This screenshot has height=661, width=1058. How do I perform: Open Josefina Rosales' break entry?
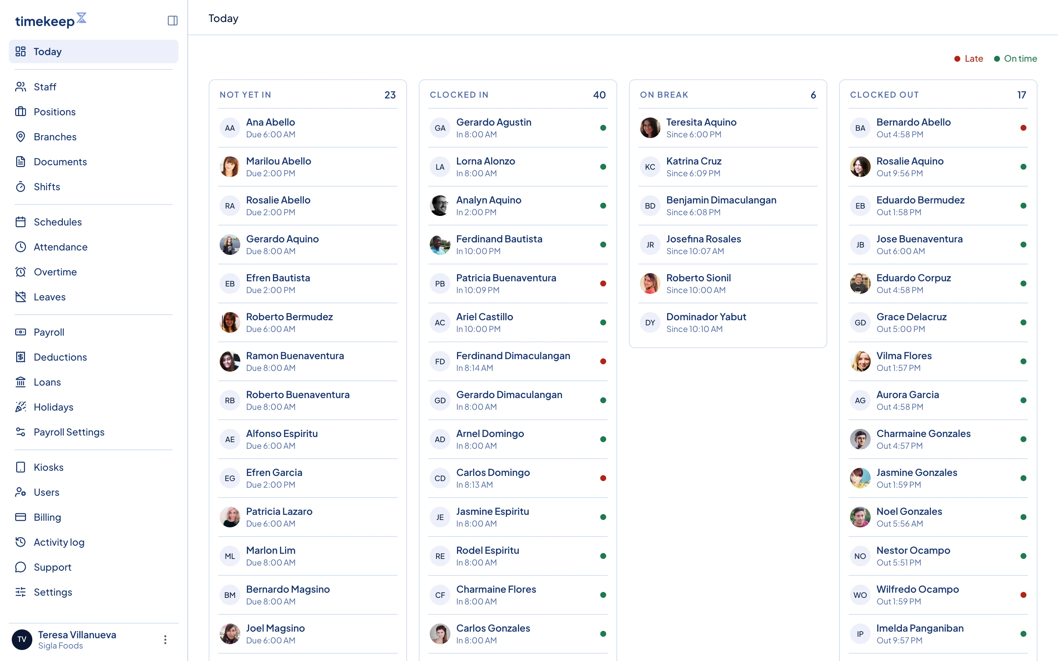tap(728, 244)
